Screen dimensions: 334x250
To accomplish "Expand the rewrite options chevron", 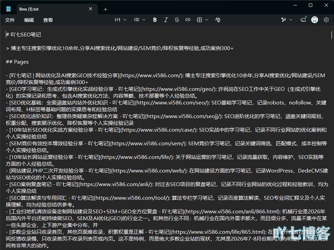I will pyautogui.click(x=291, y=20).
